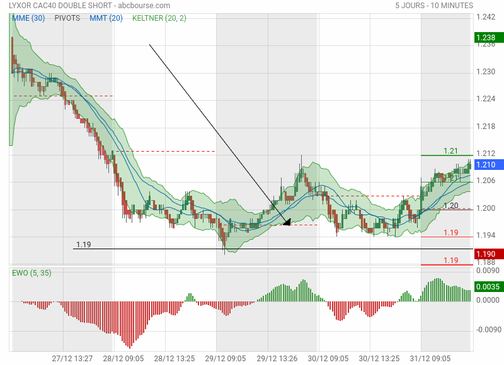Click the black 1.19 support line label
Viewport: 504px width, 365px height.
[x=84, y=245]
